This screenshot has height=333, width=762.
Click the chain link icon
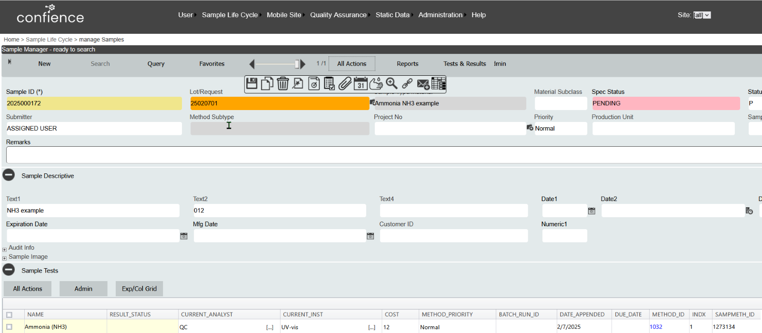[x=407, y=84]
